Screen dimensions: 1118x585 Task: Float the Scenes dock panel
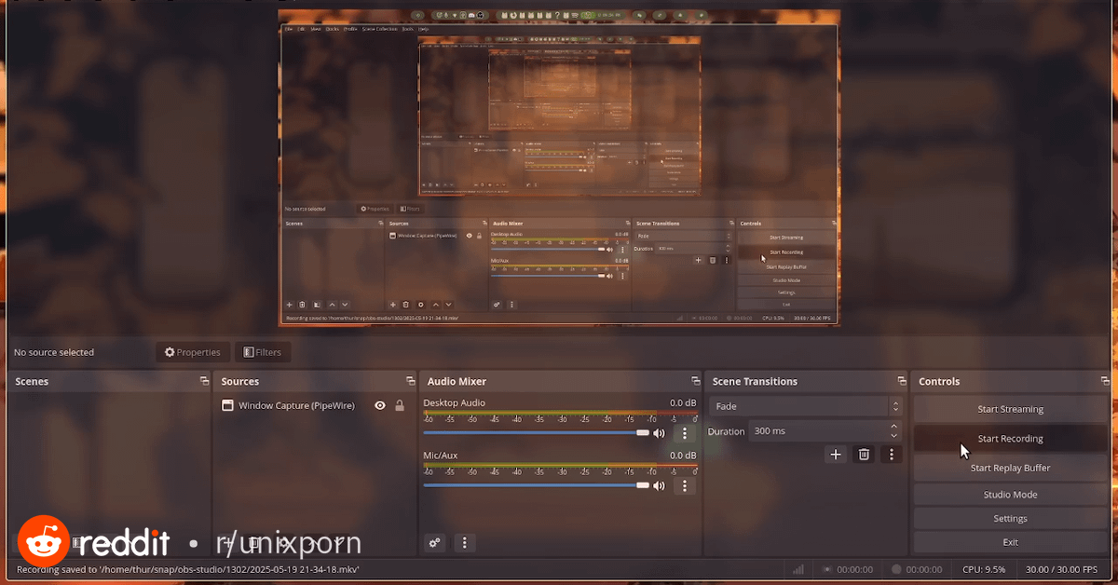[204, 381]
